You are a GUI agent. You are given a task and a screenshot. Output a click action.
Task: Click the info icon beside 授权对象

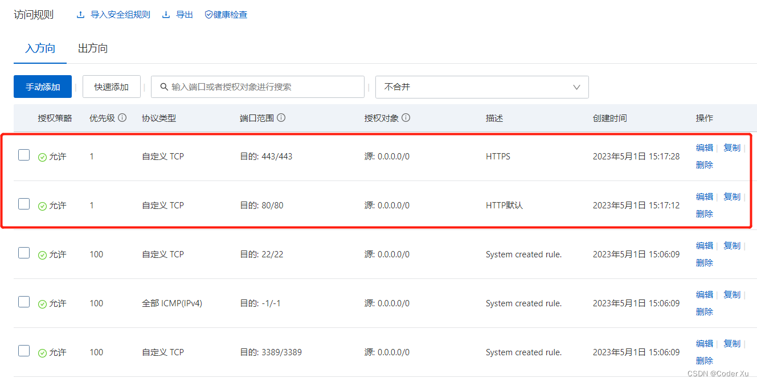pyautogui.click(x=406, y=118)
